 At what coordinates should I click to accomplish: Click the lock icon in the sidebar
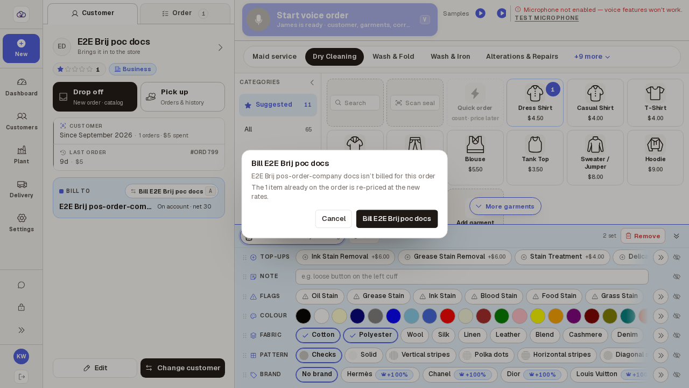(22, 308)
